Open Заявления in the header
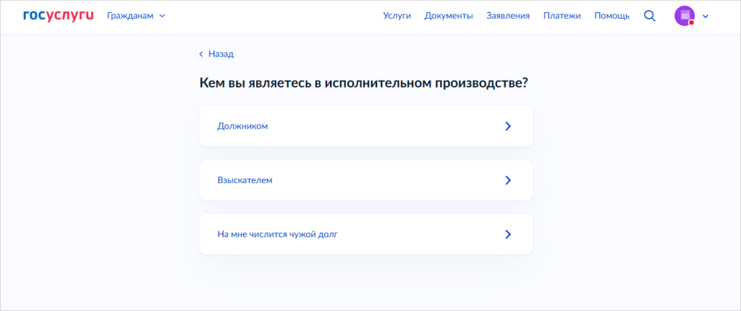Screen dimensions: 741x311 pos(508,16)
